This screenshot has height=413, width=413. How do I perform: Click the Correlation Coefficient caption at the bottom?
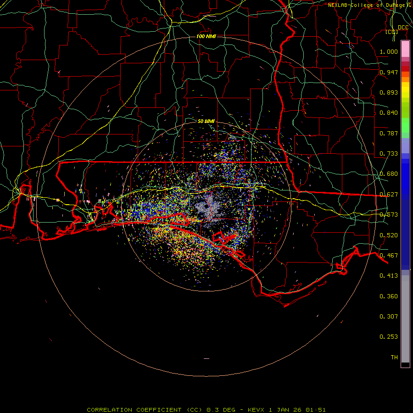pos(206,410)
